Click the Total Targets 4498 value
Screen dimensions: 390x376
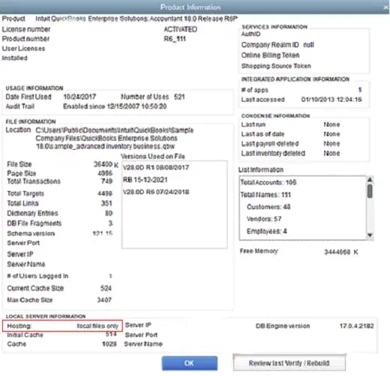pyautogui.click(x=105, y=193)
